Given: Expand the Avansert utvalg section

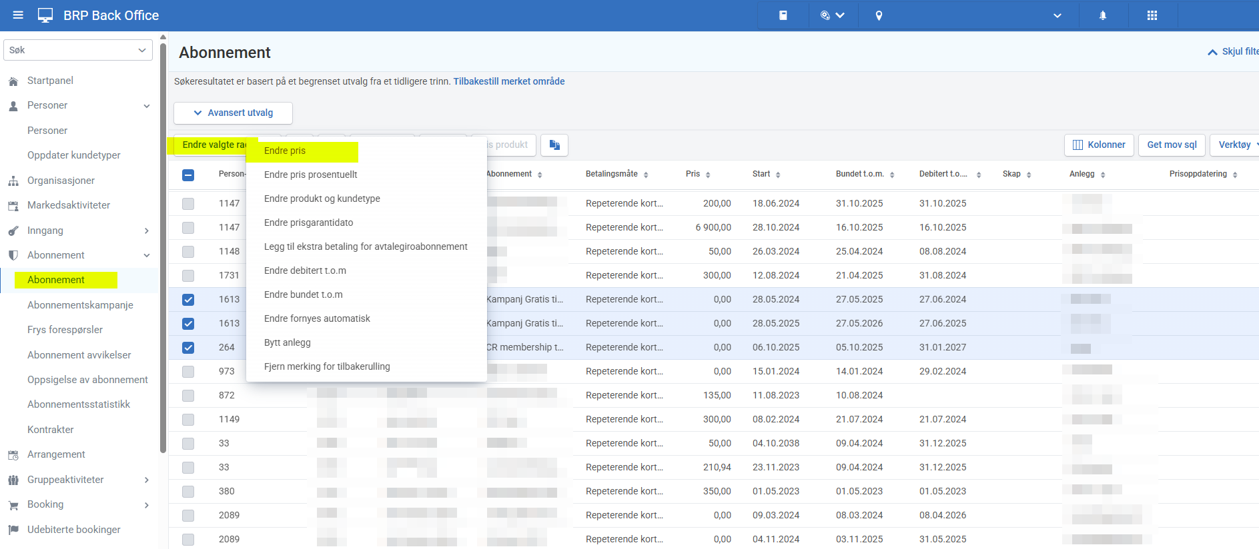Looking at the screenshot, I should click(x=233, y=113).
